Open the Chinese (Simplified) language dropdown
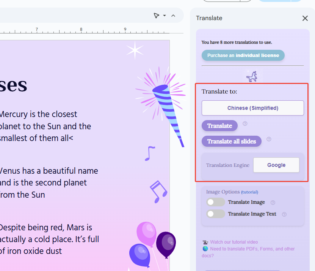This screenshot has width=315, height=271. click(252, 108)
